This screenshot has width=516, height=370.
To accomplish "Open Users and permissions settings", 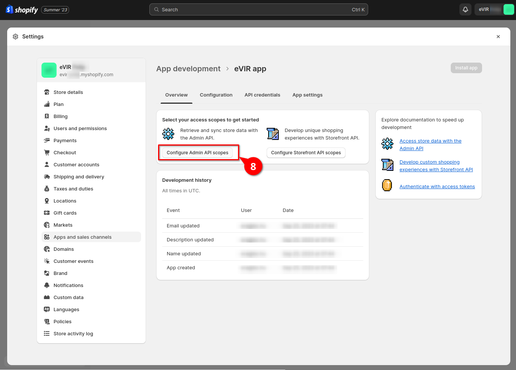I will tap(91, 128).
